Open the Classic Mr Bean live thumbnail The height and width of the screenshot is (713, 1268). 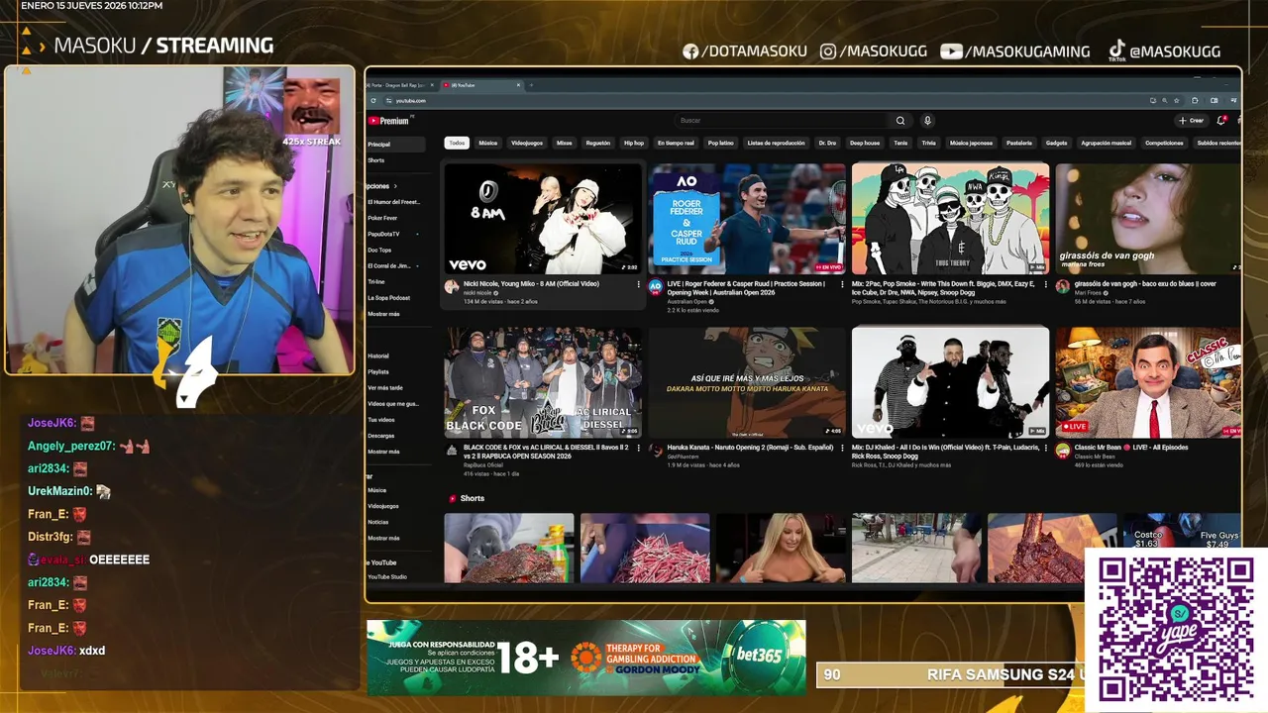(1148, 382)
